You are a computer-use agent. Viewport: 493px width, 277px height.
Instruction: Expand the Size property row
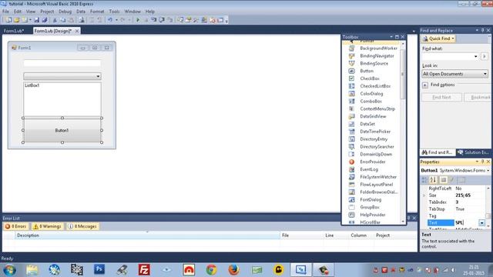[424, 195]
